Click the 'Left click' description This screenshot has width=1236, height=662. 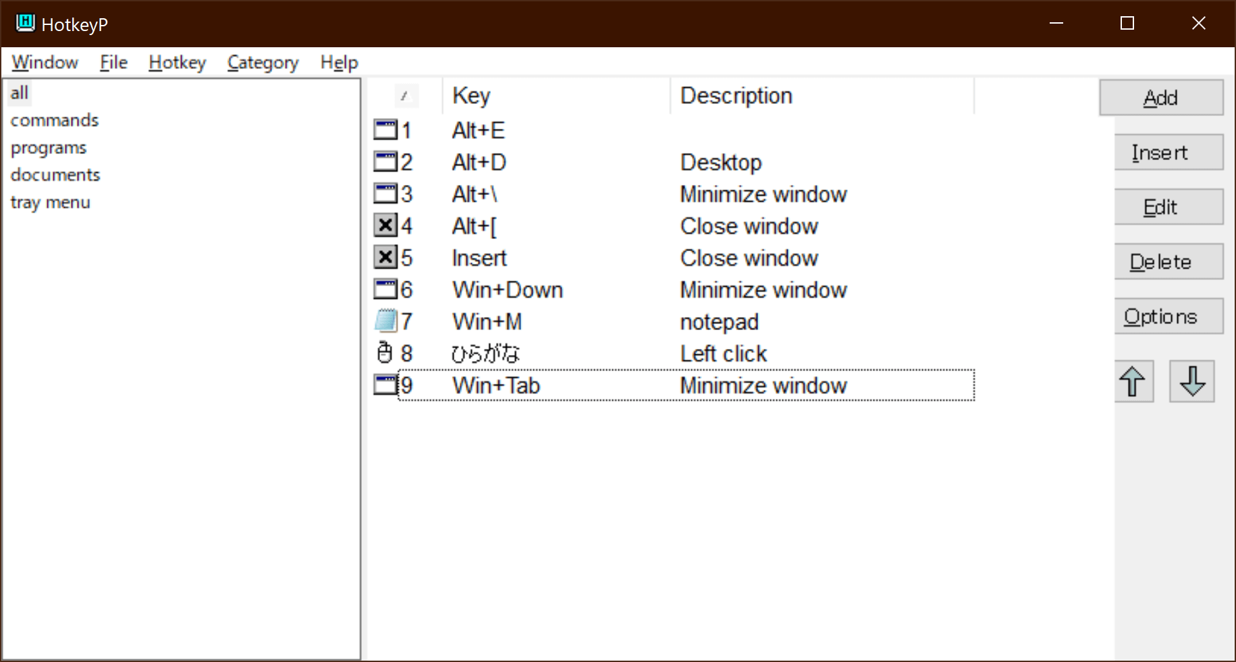tap(723, 353)
